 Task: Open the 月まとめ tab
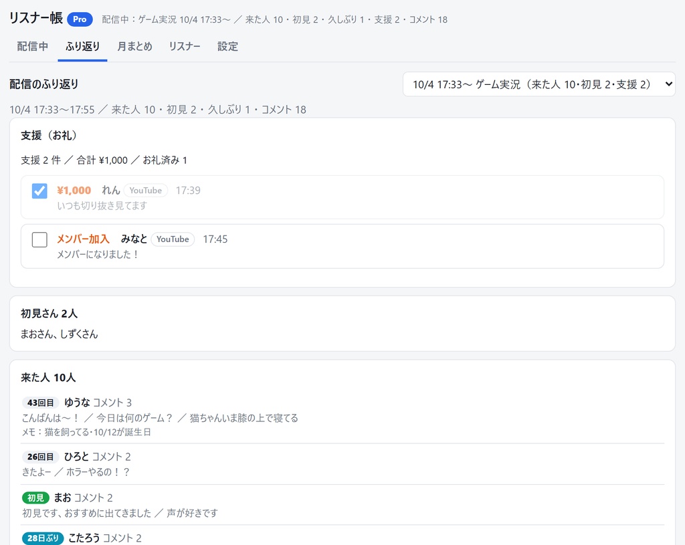[x=134, y=46]
